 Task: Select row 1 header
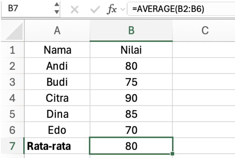pyautogui.click(x=12, y=50)
